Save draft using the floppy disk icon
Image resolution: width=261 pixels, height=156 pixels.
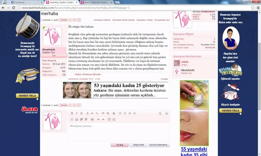(x=92, y=119)
